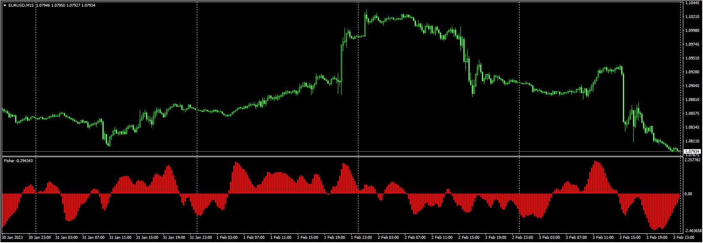
Task: Click the 3 Feb 03:00 time label
Action: tap(549, 238)
